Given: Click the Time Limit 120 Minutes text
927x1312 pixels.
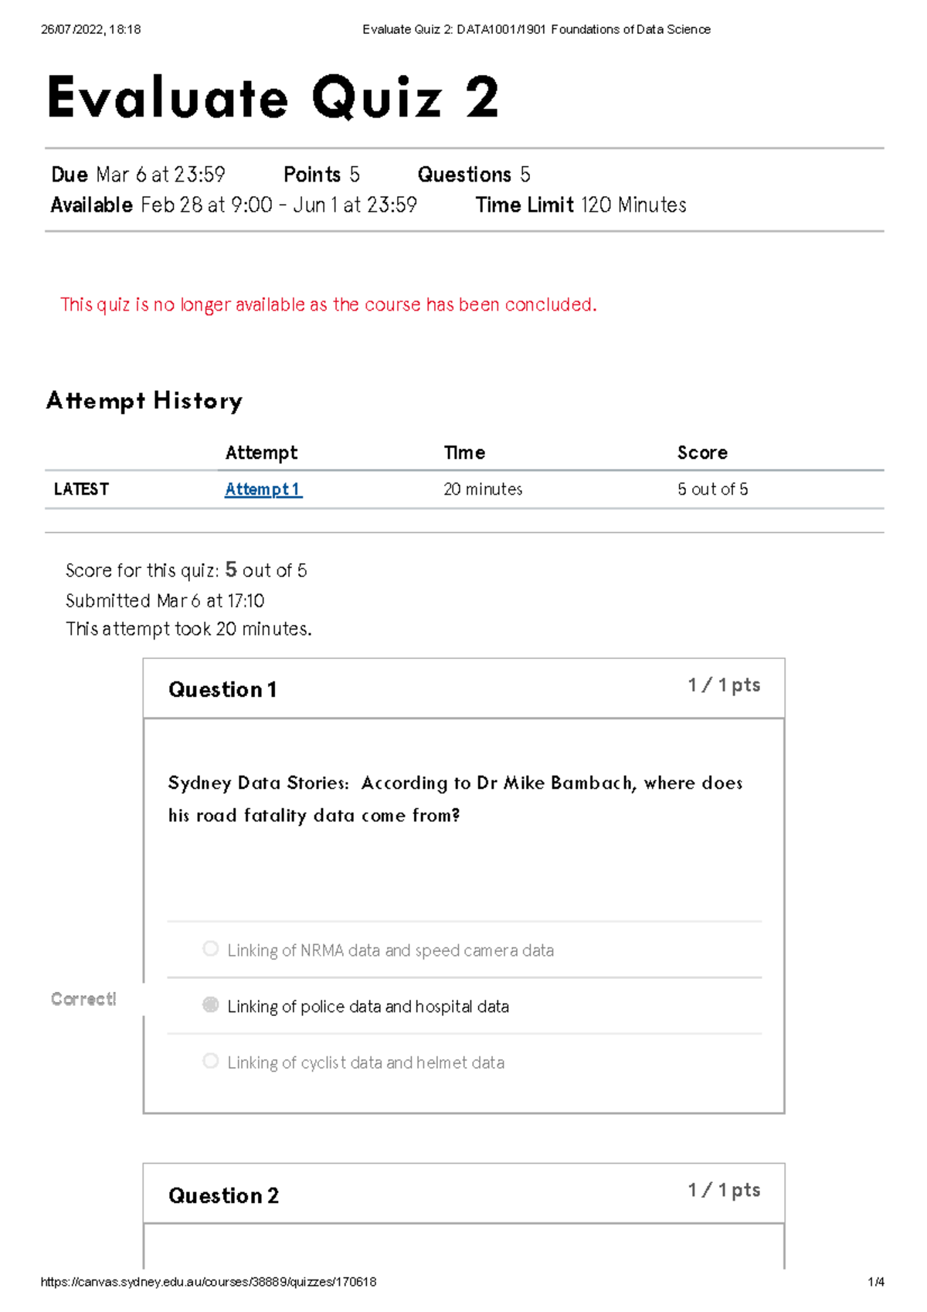Looking at the screenshot, I should (581, 205).
